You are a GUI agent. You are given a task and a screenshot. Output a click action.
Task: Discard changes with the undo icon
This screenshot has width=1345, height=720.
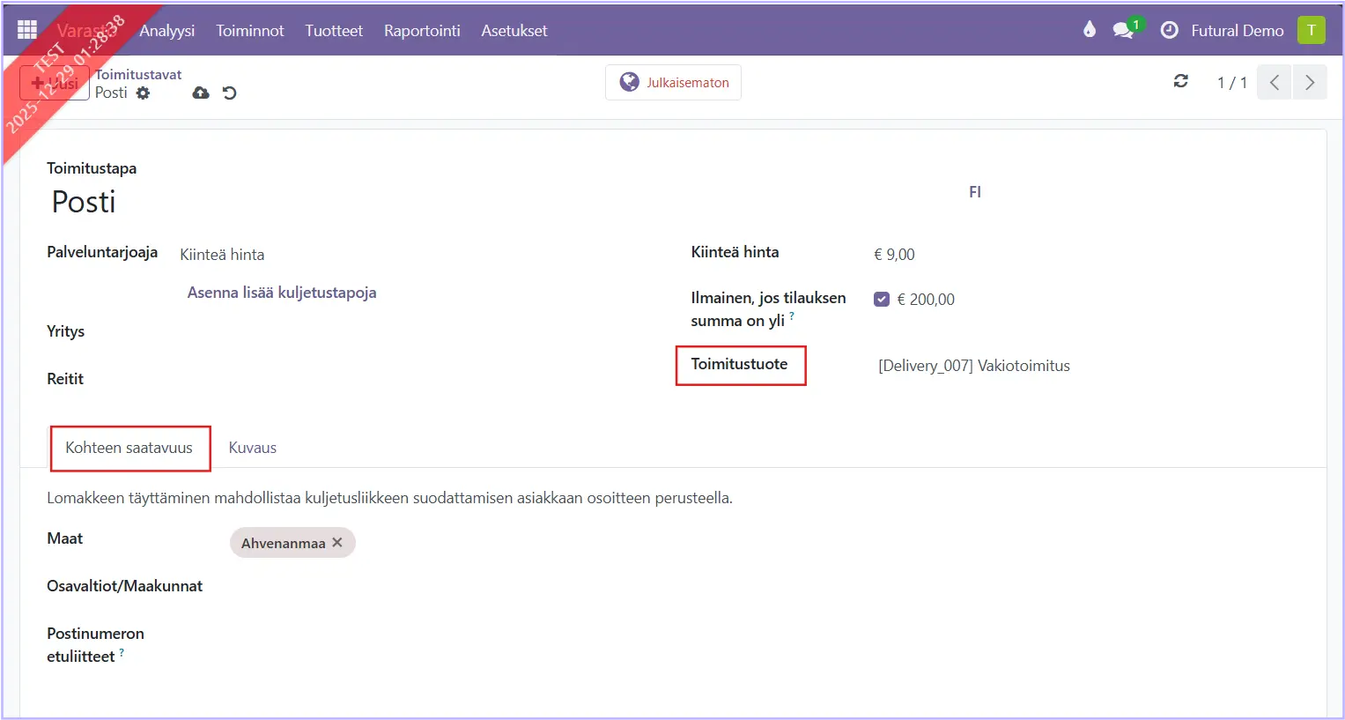pyautogui.click(x=230, y=93)
